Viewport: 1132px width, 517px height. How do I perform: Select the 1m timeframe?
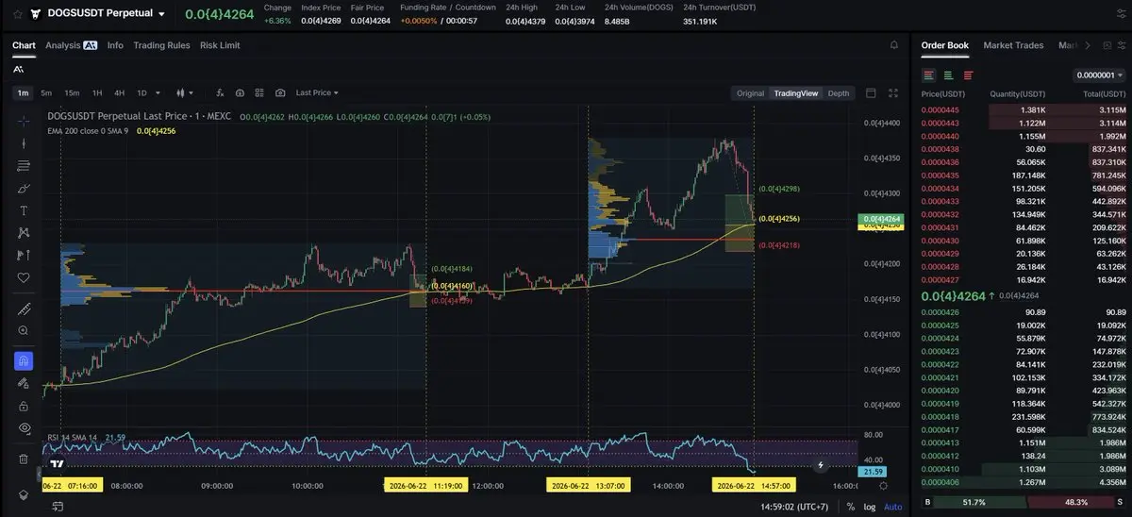23,93
